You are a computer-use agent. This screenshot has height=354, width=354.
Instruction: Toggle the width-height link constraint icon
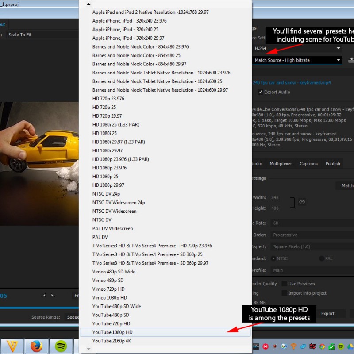click(x=302, y=202)
